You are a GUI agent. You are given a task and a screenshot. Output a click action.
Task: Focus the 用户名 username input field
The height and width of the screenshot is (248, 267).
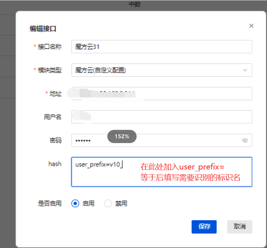(162, 117)
